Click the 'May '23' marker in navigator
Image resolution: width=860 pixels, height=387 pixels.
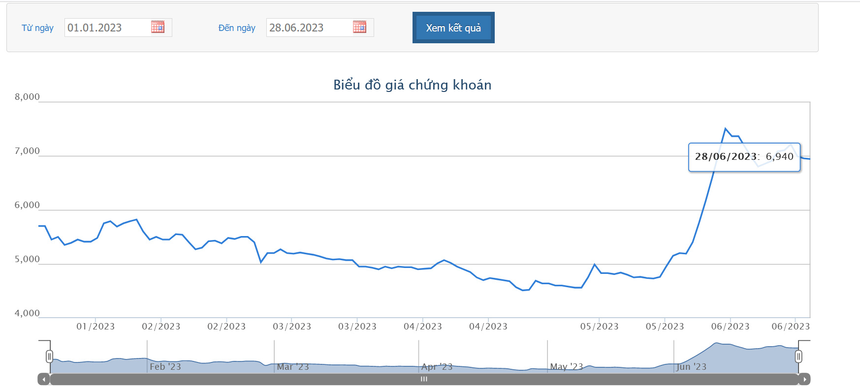[x=566, y=367]
